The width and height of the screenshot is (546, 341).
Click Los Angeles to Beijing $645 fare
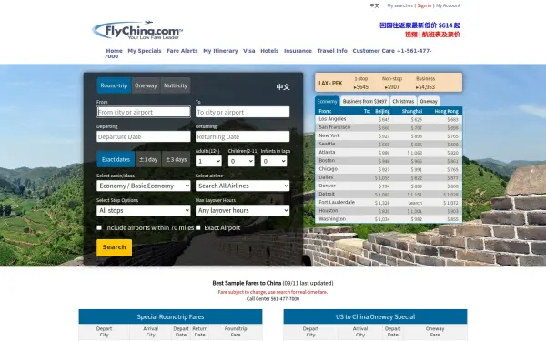pos(384,119)
